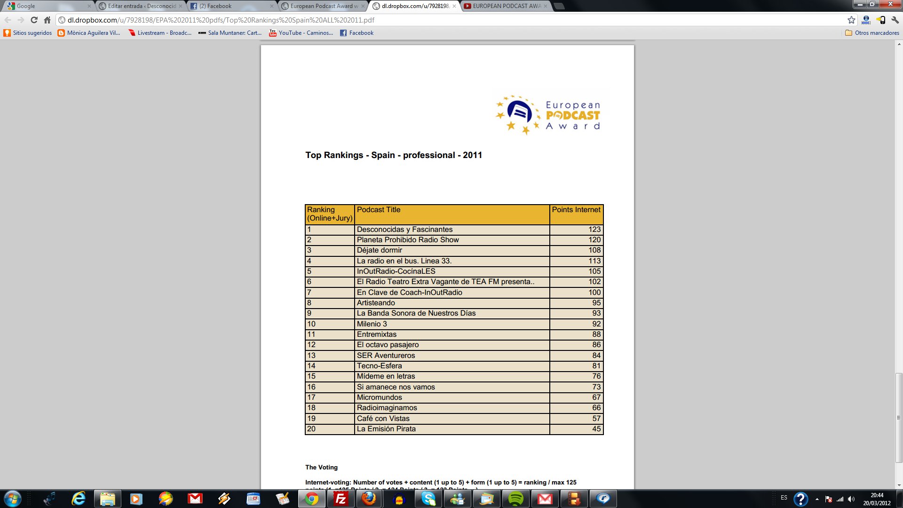
Task: Click the Alexa extension icon
Action: 866,20
